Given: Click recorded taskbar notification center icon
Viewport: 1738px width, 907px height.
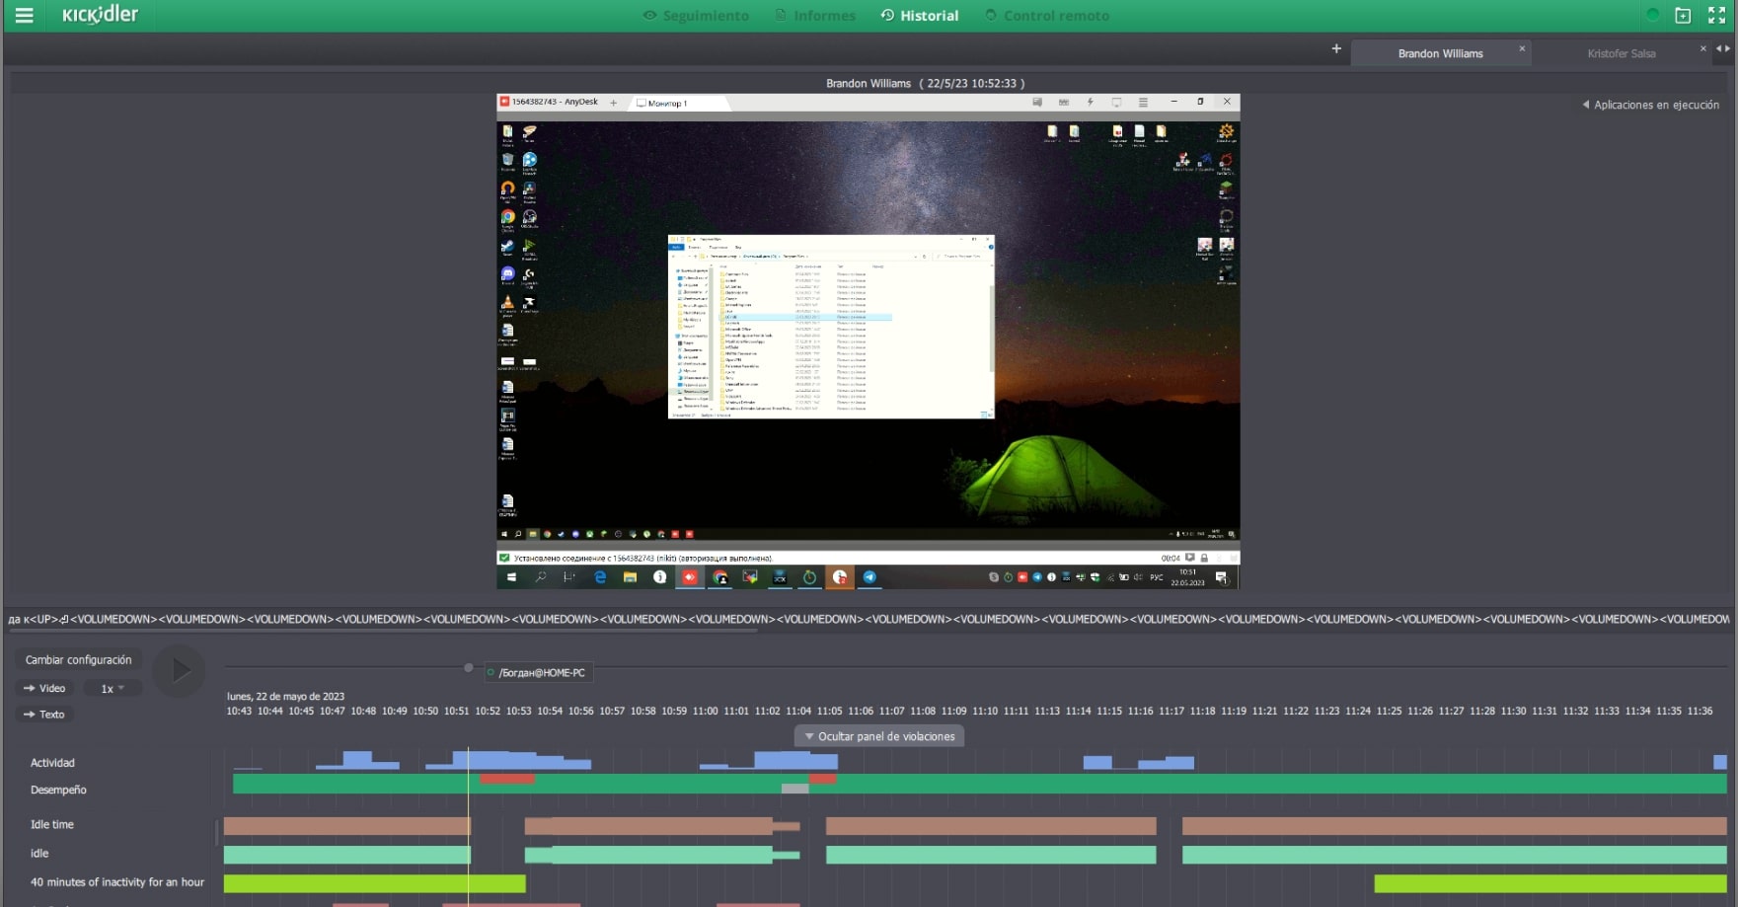Looking at the screenshot, I should coord(1222,577).
